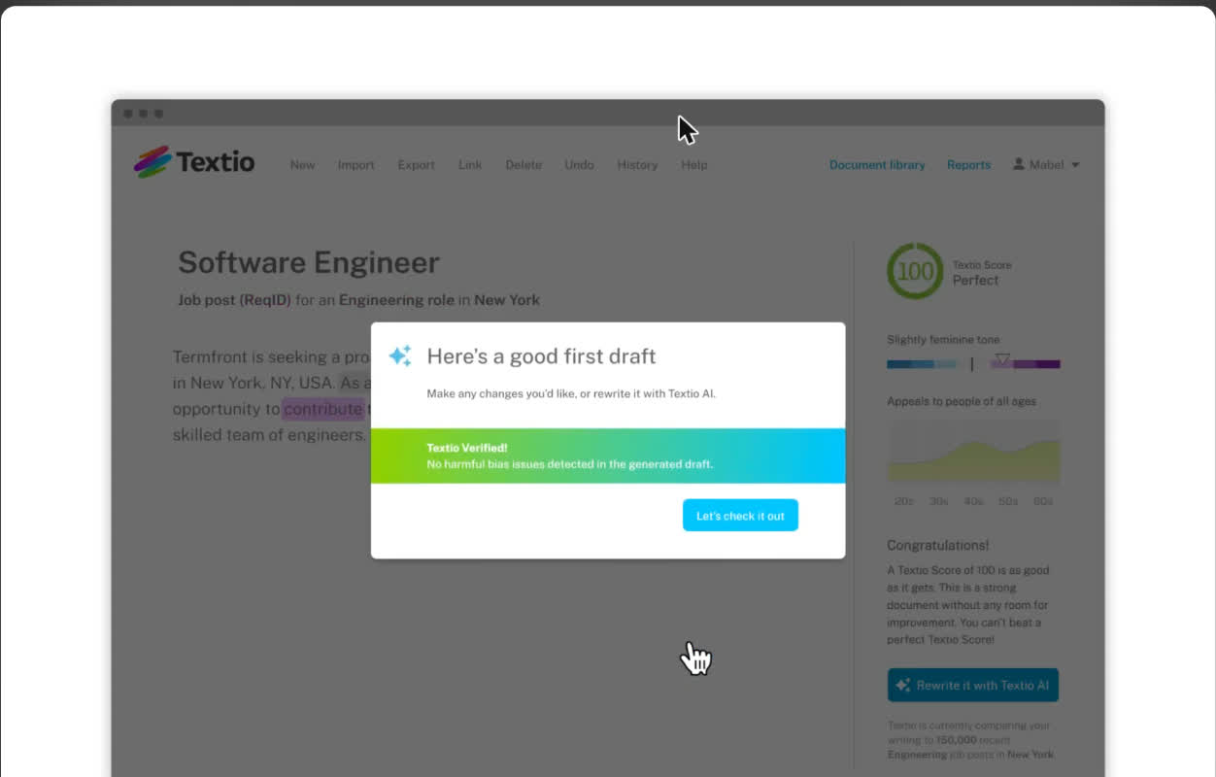The width and height of the screenshot is (1216, 777).
Task: Click the Textio Score 100 circle
Action: tap(915, 271)
